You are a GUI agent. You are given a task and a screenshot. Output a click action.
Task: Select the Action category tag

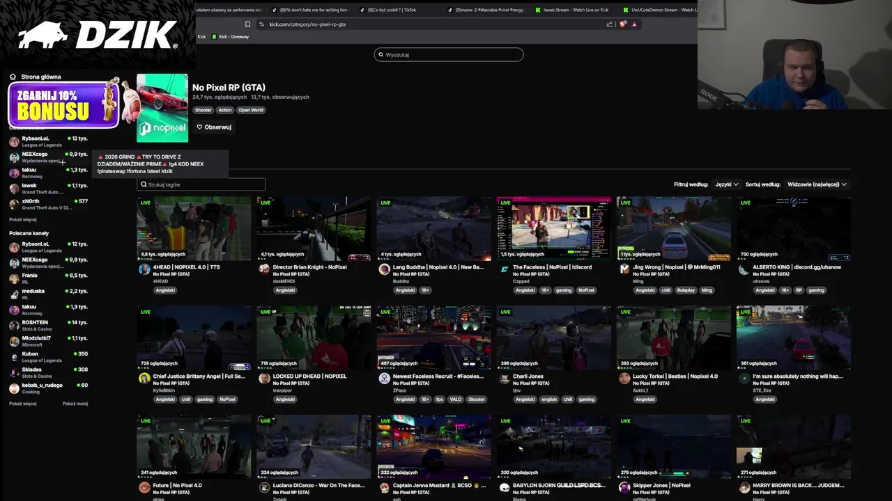(x=224, y=110)
